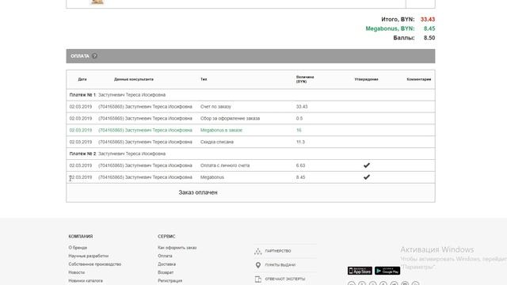Open the Партнерство link
This screenshot has width=507, height=285.
click(278, 251)
